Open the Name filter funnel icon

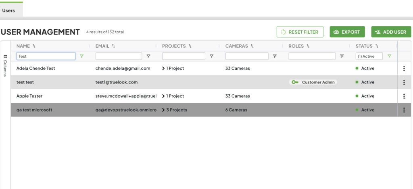[x=81, y=56]
